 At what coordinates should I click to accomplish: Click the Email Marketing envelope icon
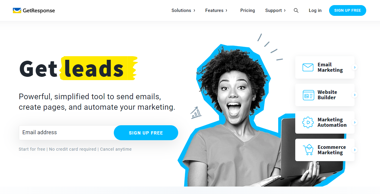click(308, 67)
